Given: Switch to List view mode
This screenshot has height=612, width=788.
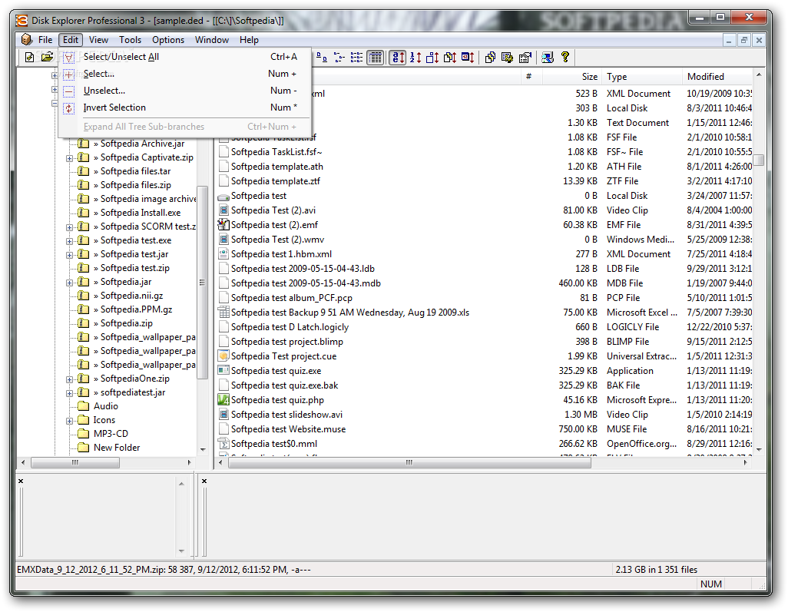Looking at the screenshot, I should click(357, 58).
